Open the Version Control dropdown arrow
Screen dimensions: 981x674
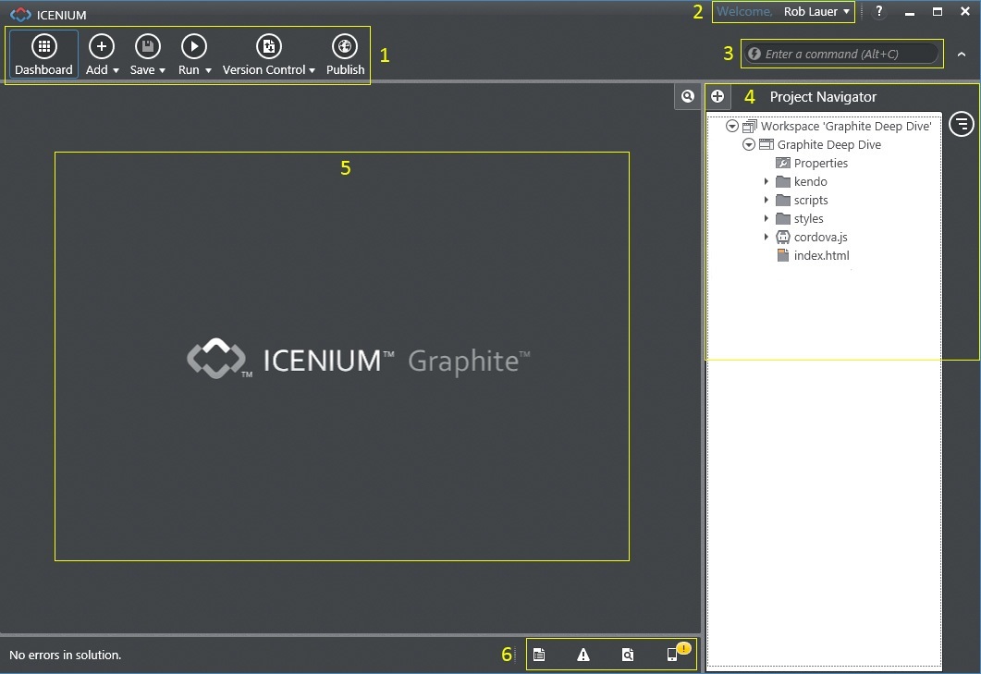tap(312, 70)
